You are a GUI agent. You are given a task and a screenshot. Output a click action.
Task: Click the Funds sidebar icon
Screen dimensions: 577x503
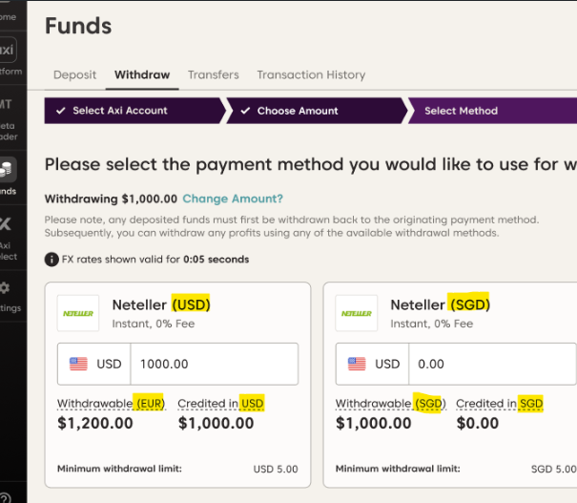point(8,169)
